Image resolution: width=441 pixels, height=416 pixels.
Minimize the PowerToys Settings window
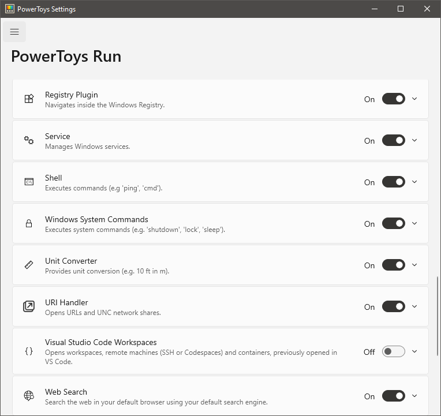(375, 9)
